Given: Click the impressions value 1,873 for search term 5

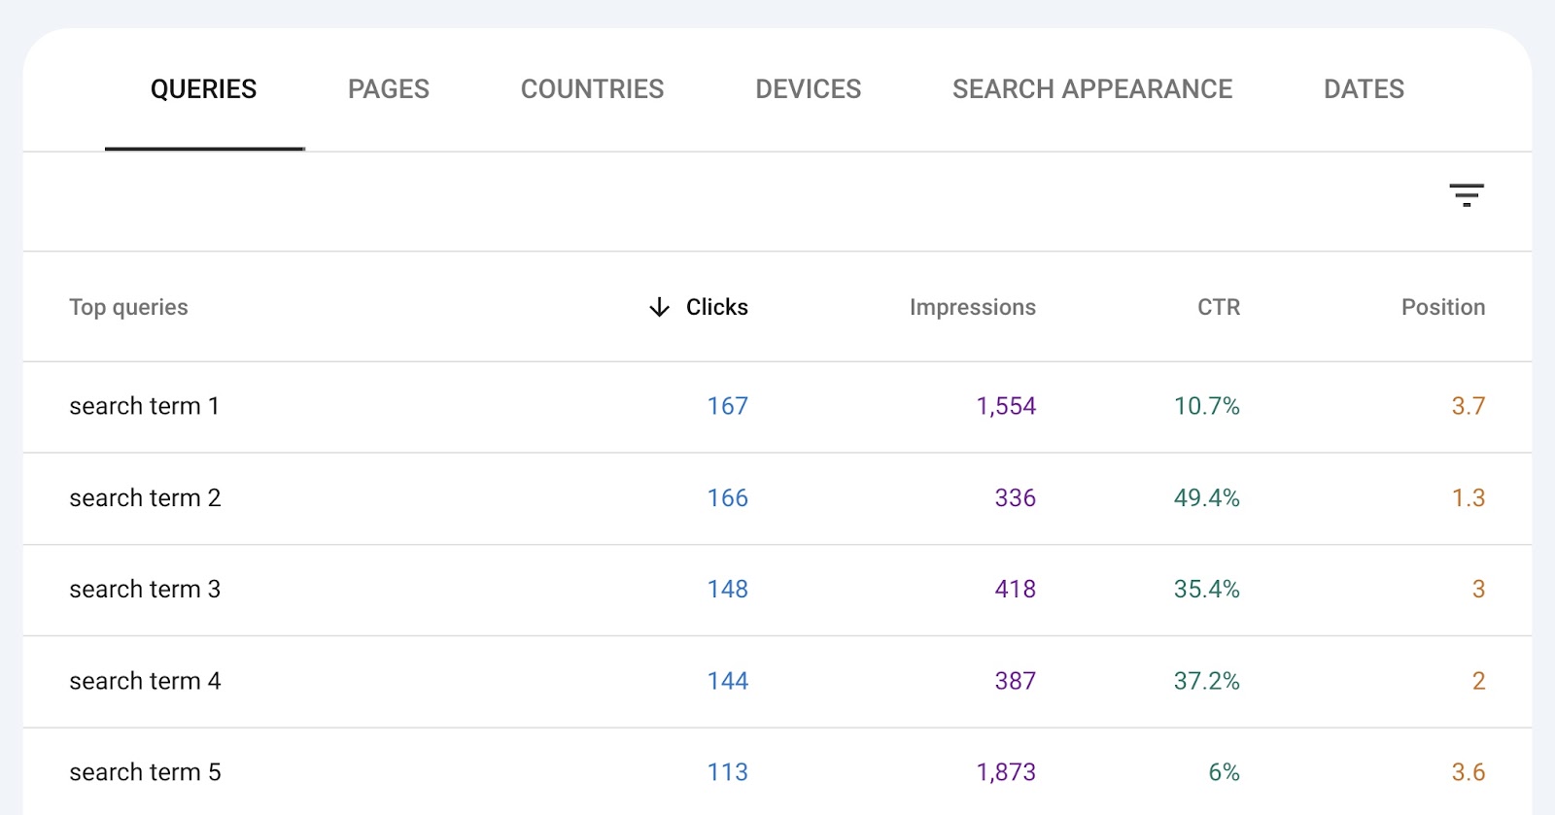Looking at the screenshot, I should [1006, 771].
